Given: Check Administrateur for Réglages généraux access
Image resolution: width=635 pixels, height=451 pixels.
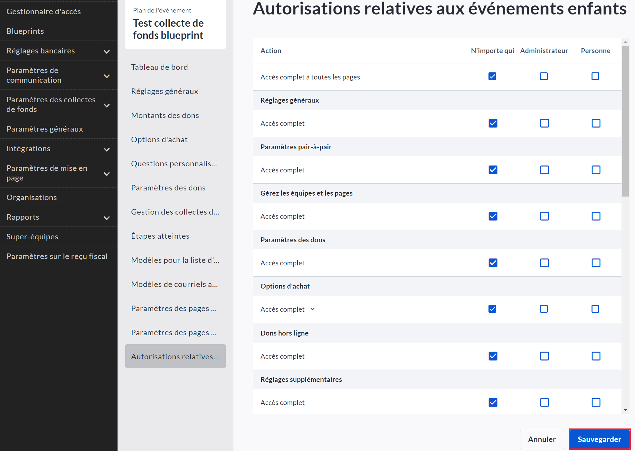Looking at the screenshot, I should (544, 123).
